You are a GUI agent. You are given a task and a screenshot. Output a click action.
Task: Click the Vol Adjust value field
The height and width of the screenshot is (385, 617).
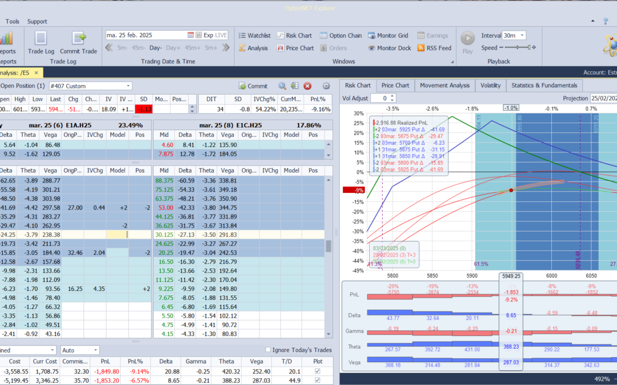tap(380, 98)
